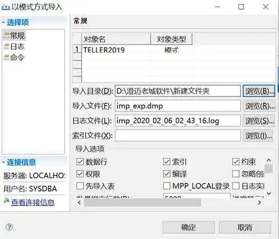The image size is (279, 239).
Task: Click the 导入文件 imp_exp.dmp field
Action: pos(177,106)
